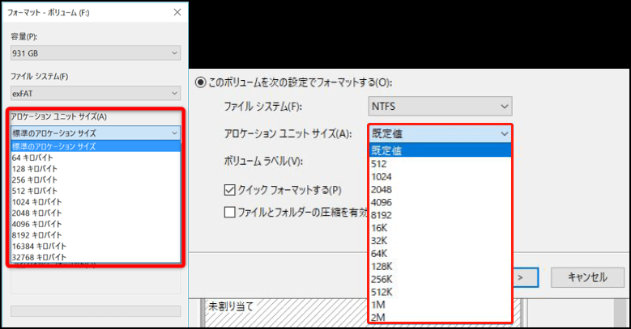This screenshot has width=631, height=329.
Task: Select the このボリュームを次の設定でフォーマットする radio button
Action: click(200, 82)
